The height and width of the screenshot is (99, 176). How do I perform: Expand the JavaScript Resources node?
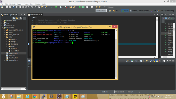(x=4, y=30)
